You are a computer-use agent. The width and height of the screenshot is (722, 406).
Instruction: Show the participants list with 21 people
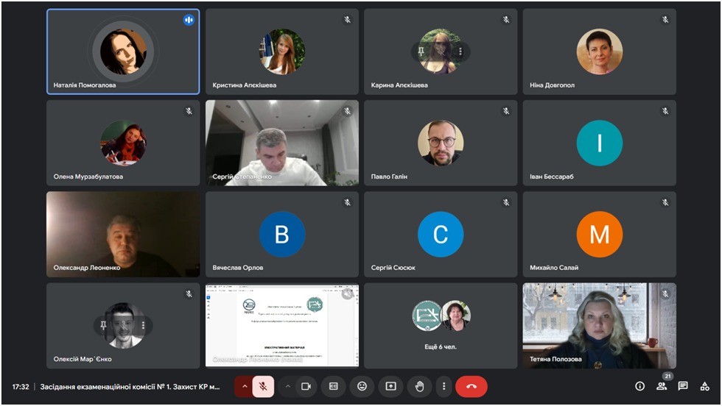tap(662, 386)
